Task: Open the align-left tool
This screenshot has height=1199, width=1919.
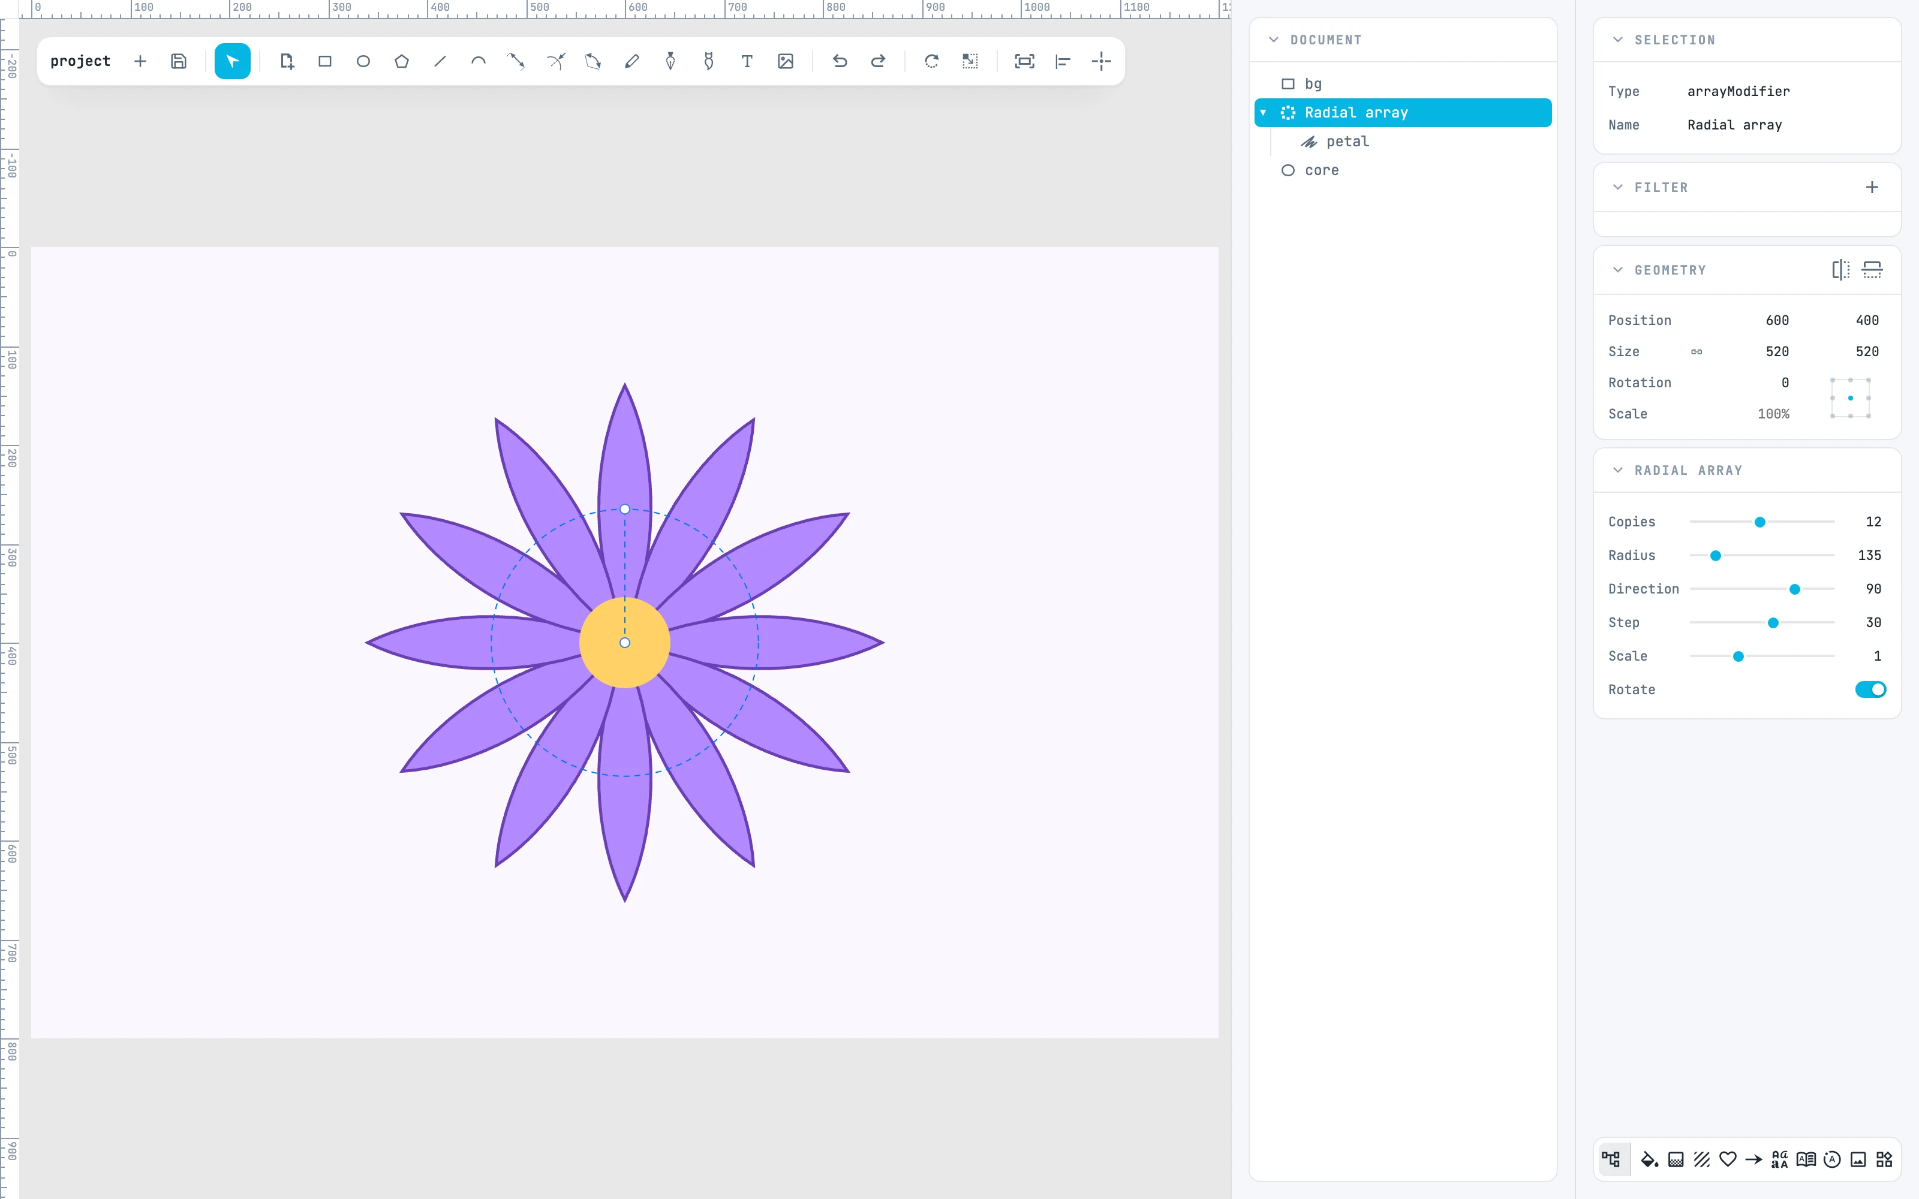Action: coord(1063,61)
